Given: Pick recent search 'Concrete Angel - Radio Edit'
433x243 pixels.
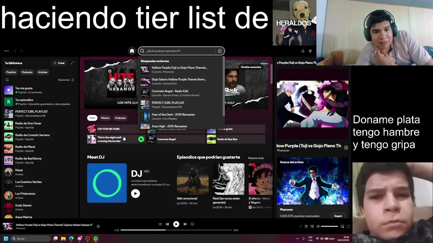Looking at the screenshot, I should pyautogui.click(x=181, y=93).
